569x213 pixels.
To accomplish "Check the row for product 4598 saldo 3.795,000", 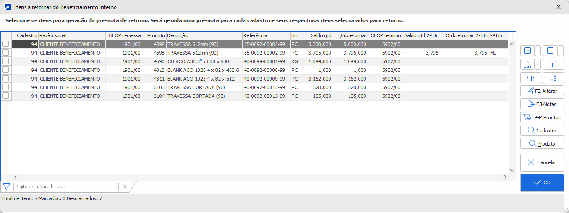I will (x=5, y=53).
